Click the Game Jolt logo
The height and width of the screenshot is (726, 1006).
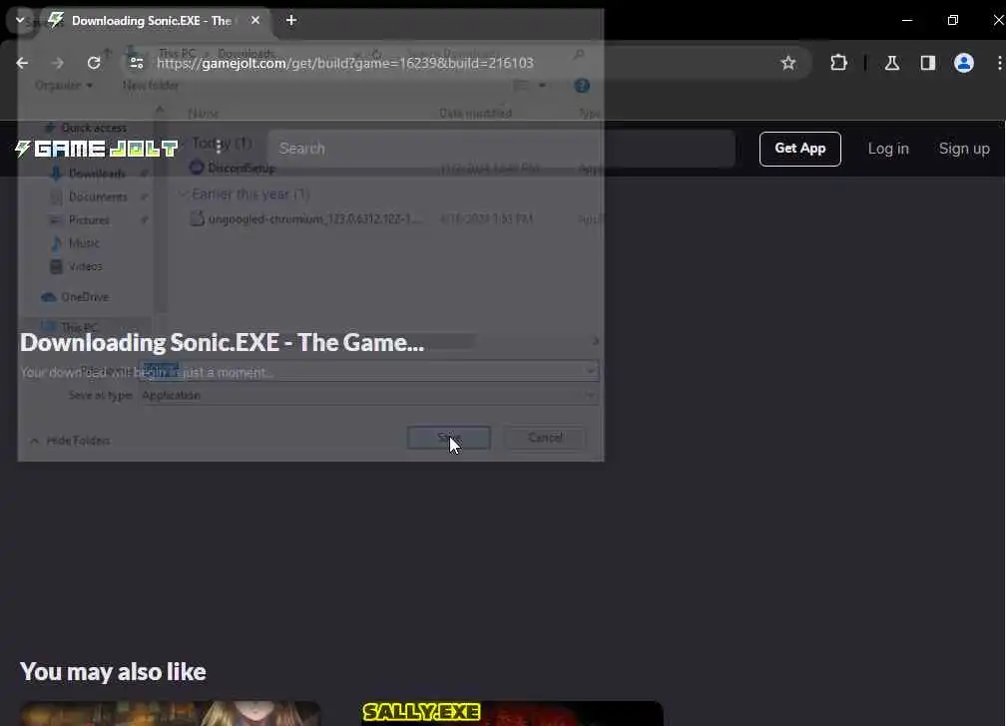96,149
